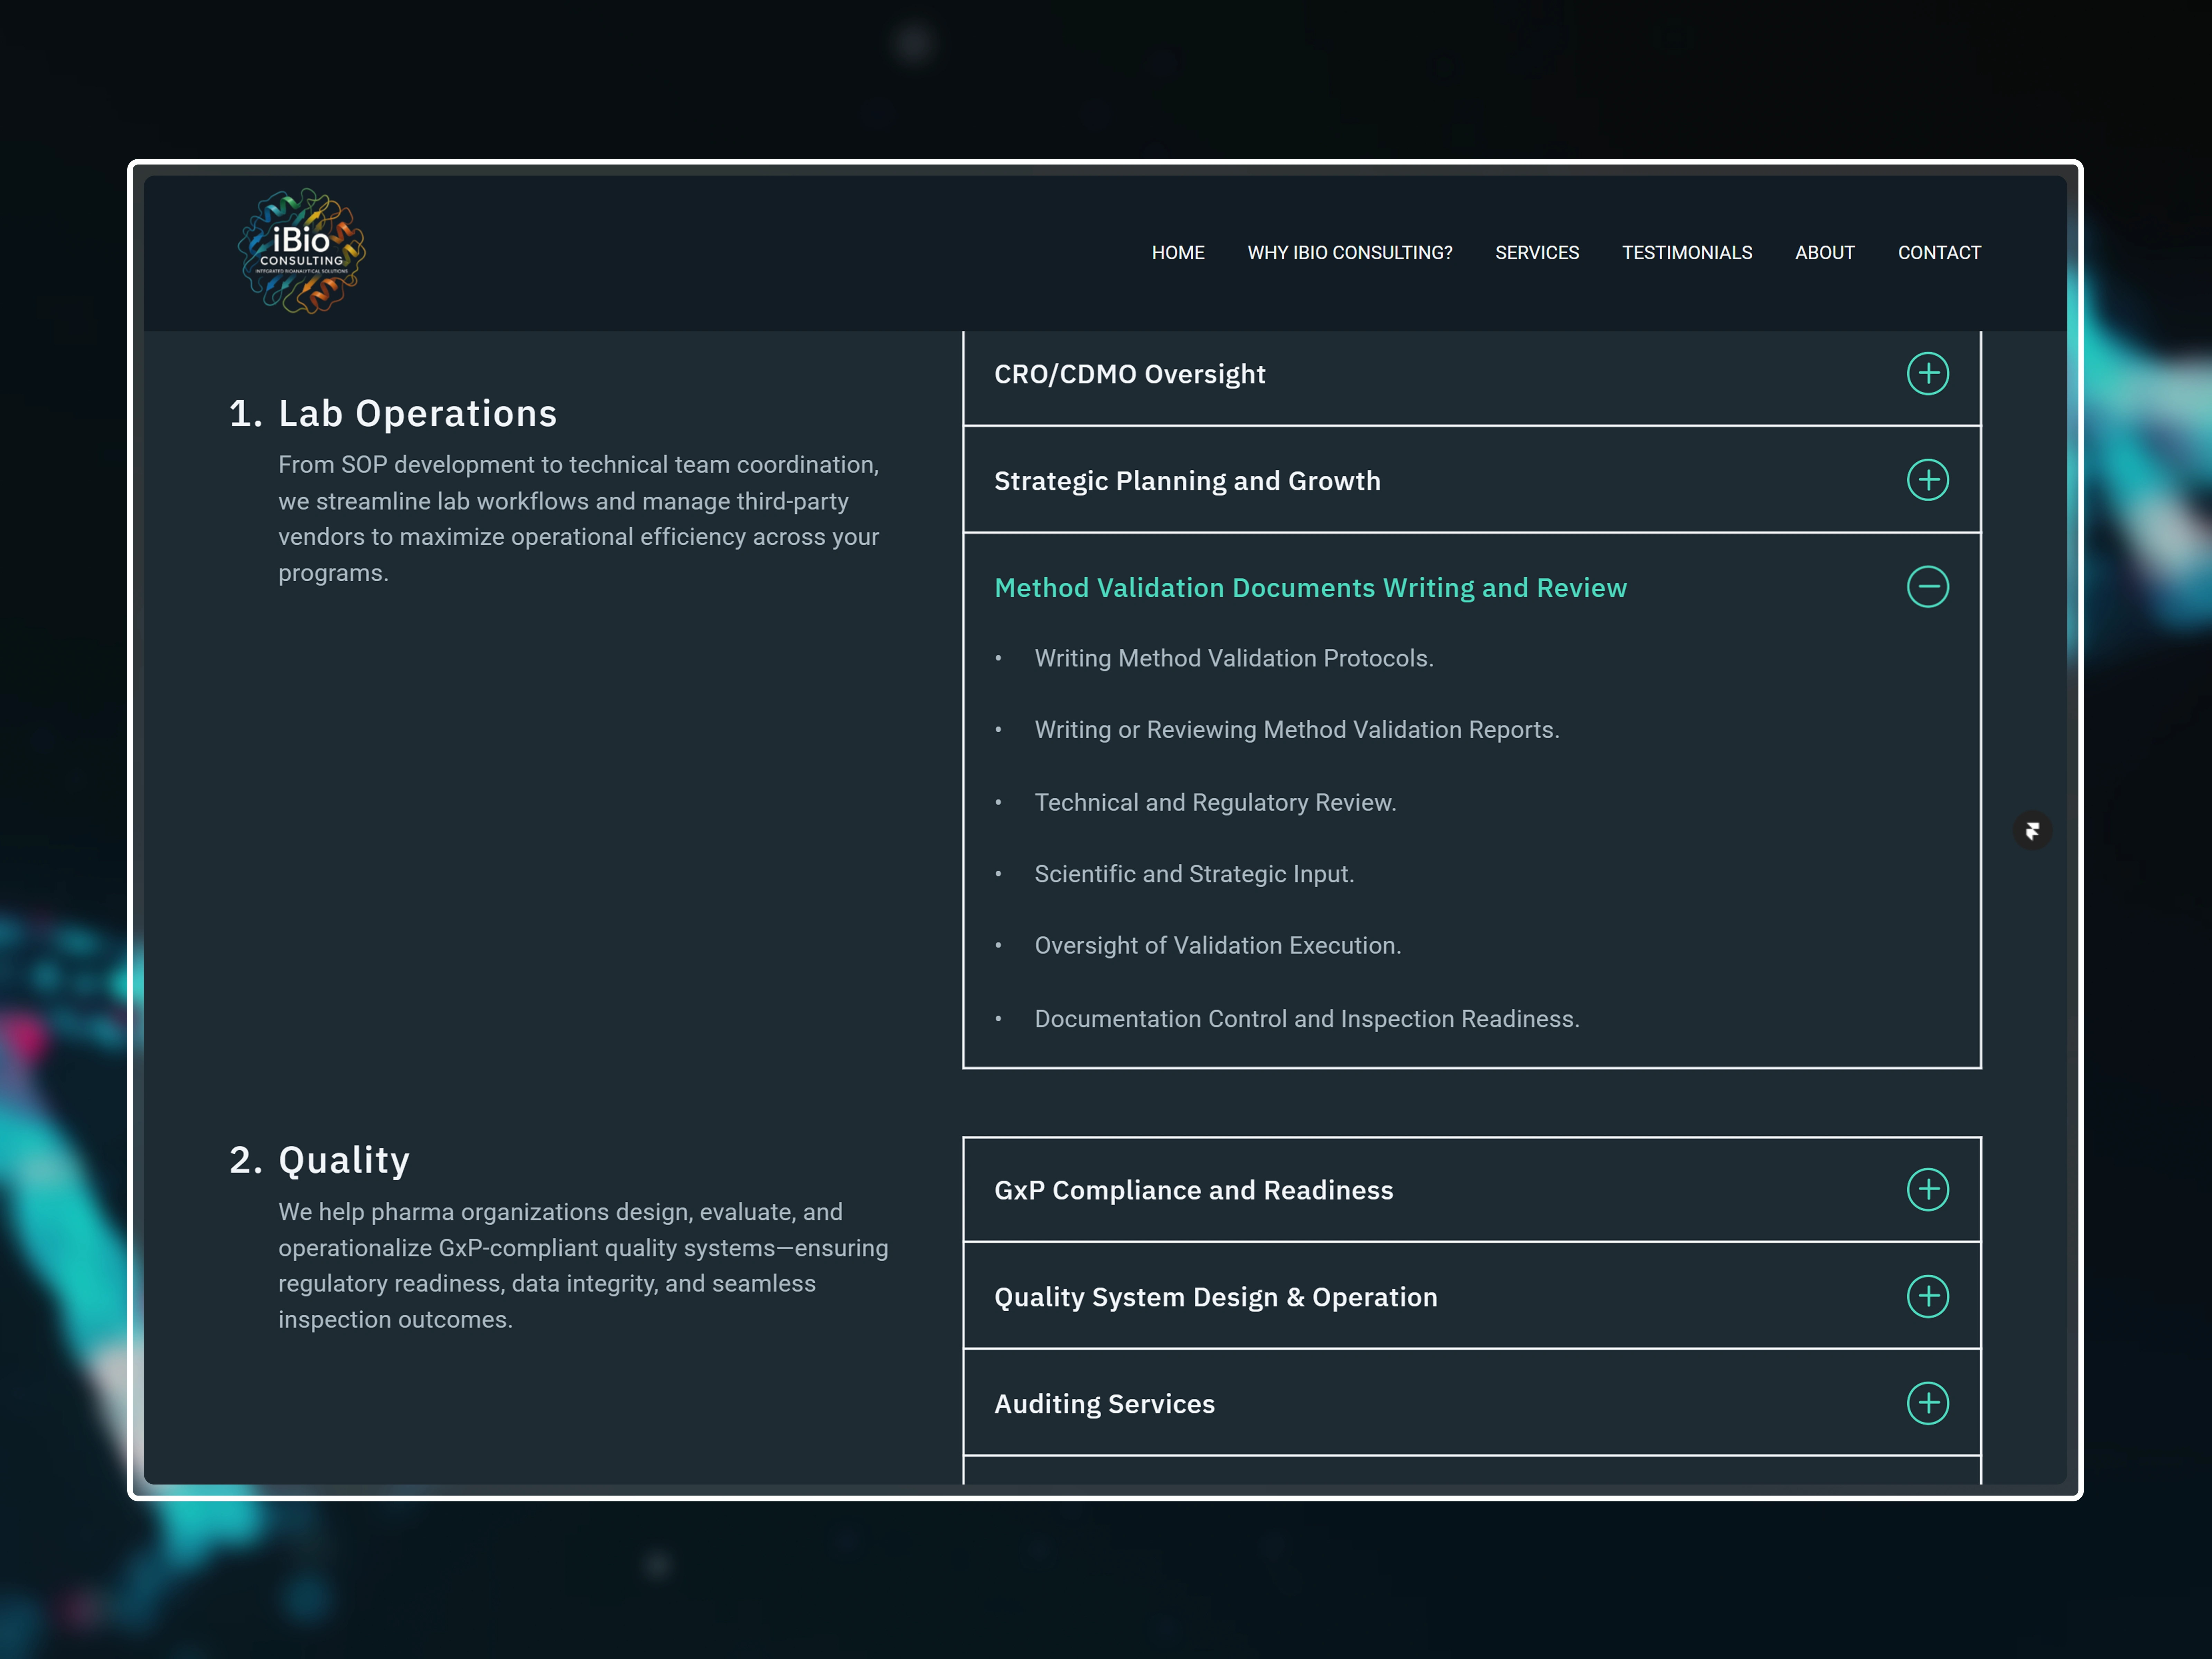Click 'Oversight of Validation Execution.' bullet
Viewport: 2212px width, 1659px height.
pos(1218,946)
